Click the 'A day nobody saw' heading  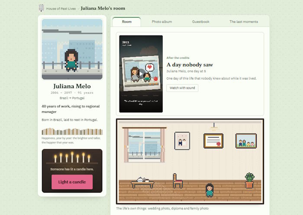[x=190, y=65]
